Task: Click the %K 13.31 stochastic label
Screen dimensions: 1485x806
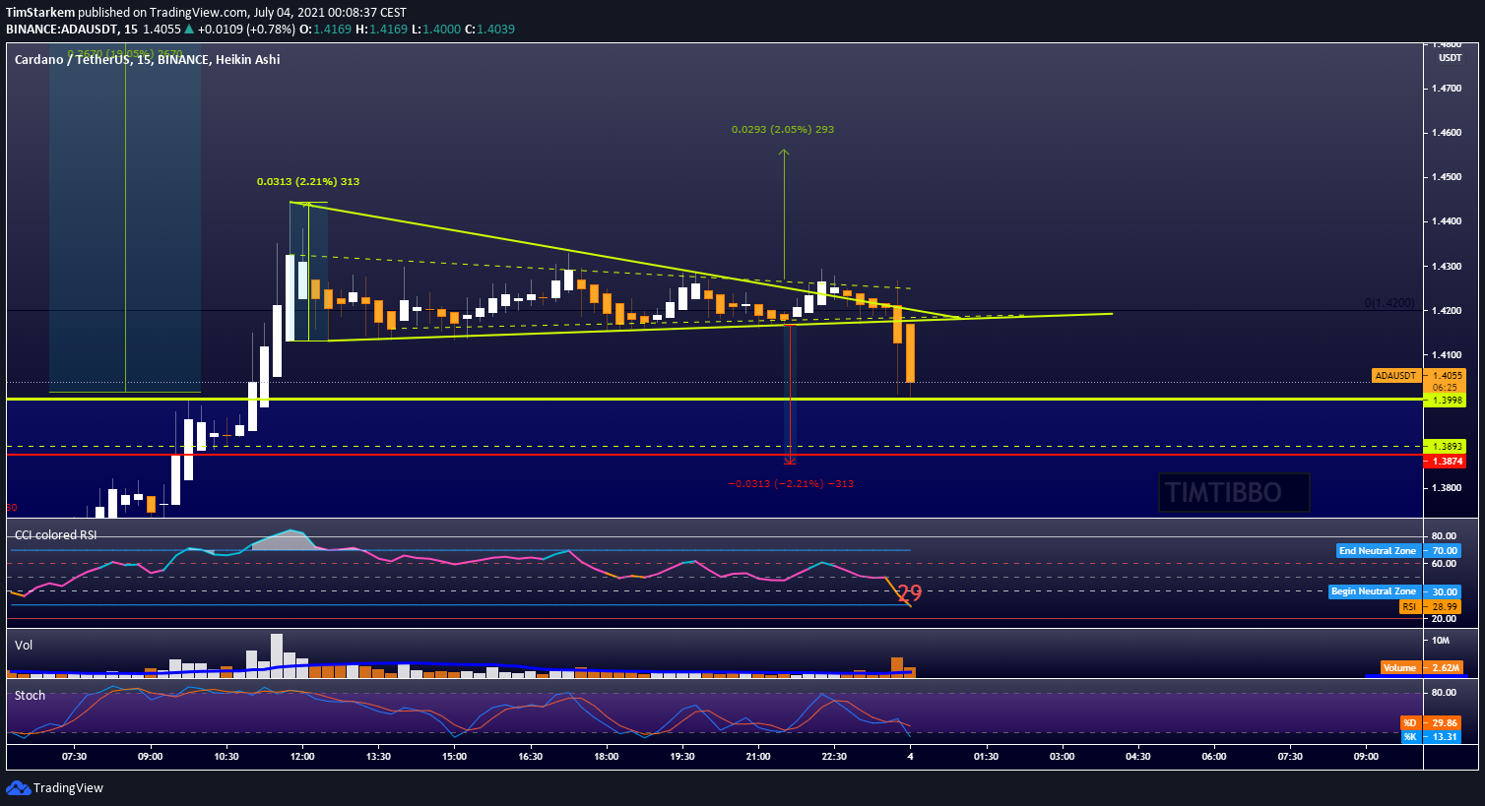Action: tap(1430, 737)
